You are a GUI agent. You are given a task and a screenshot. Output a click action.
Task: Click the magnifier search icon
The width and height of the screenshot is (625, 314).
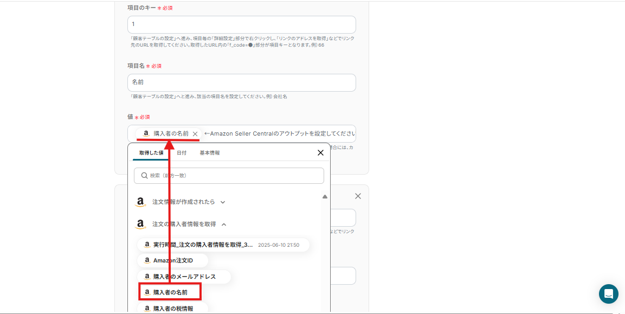pos(144,176)
